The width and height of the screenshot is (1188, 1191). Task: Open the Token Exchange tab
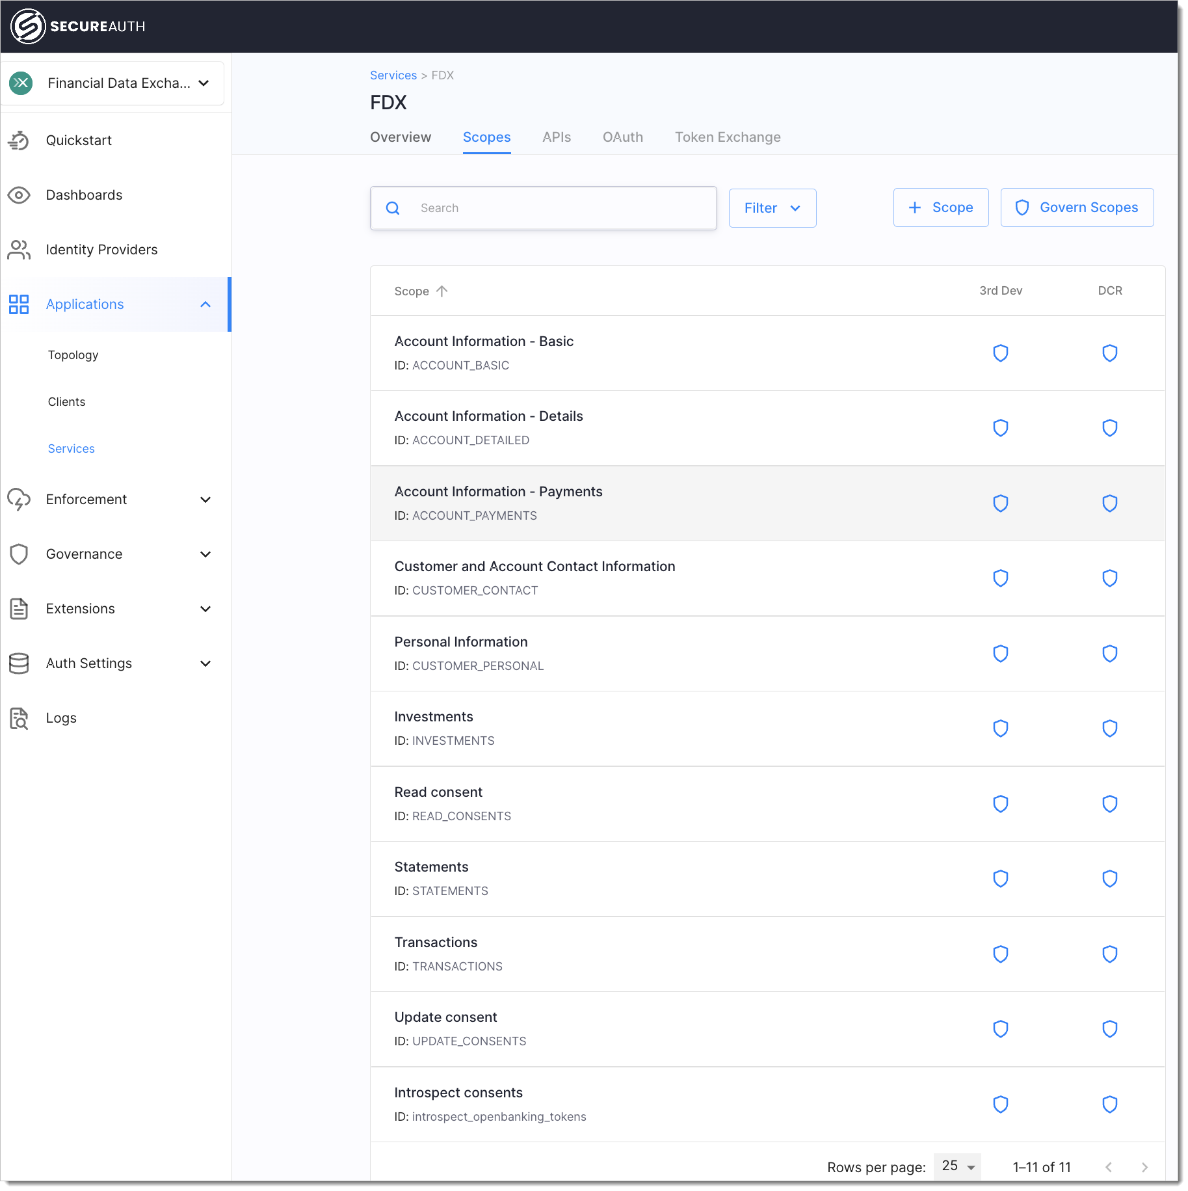point(727,137)
